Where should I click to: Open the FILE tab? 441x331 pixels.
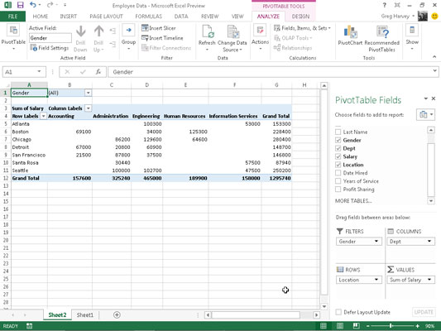12,17
